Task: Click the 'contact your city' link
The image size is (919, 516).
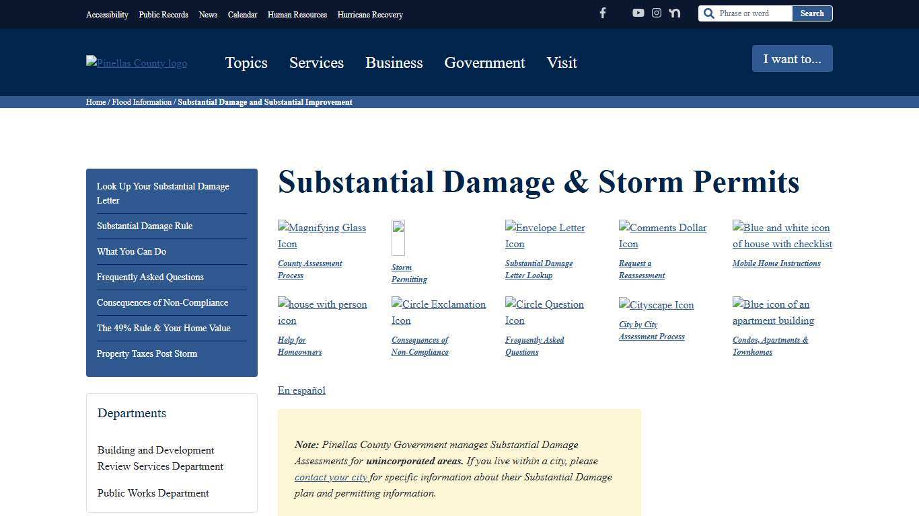Action: coord(330,477)
